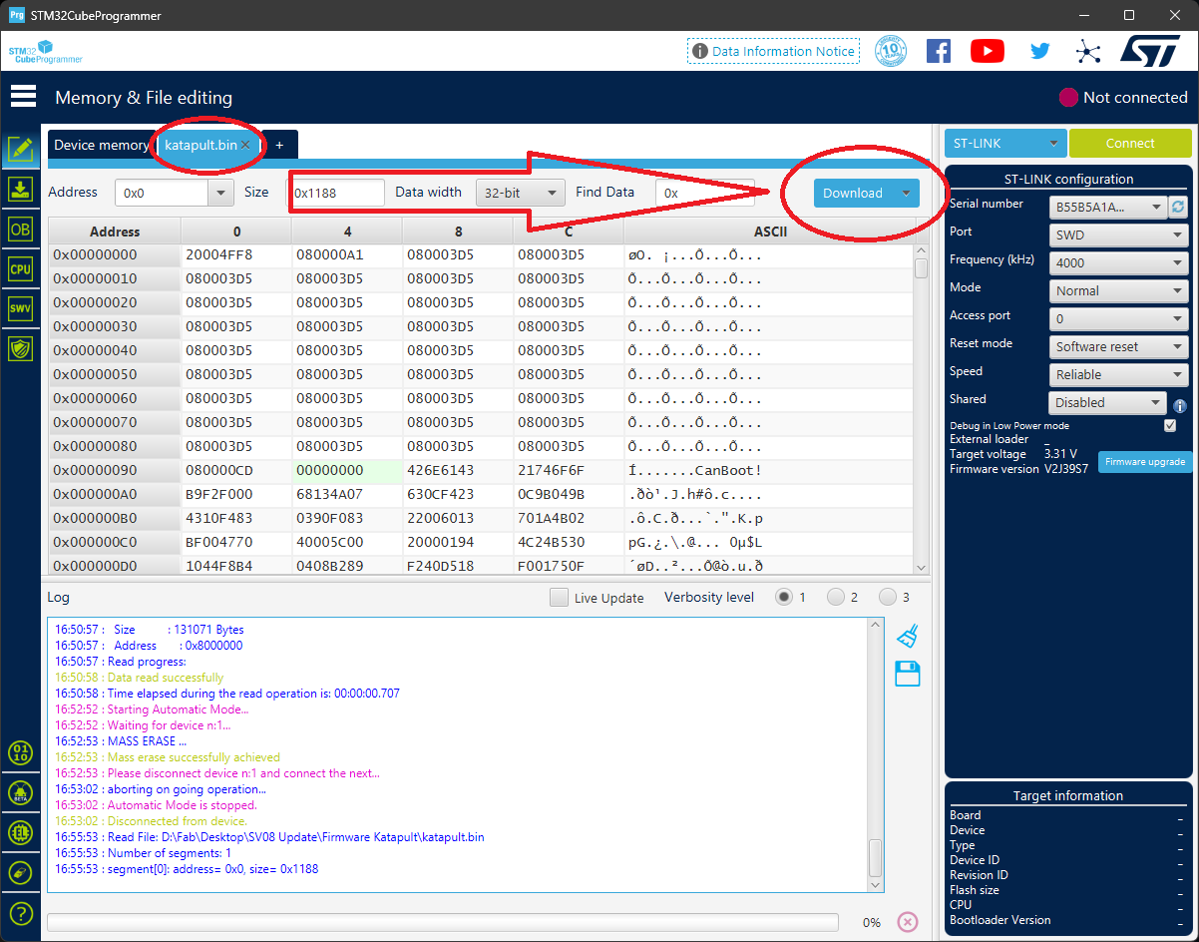
Task: Open ST-LINK interface dropdown
Action: 1005,143
